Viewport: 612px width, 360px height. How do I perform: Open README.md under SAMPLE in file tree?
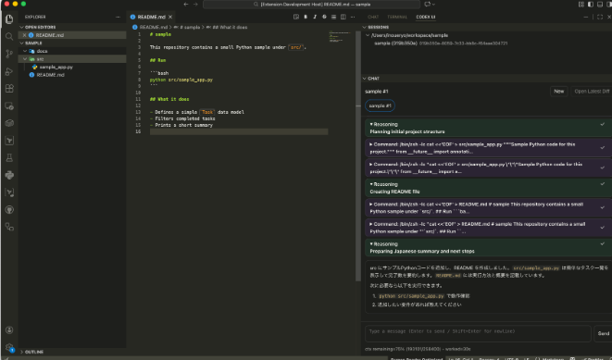pyautogui.click(x=50, y=75)
